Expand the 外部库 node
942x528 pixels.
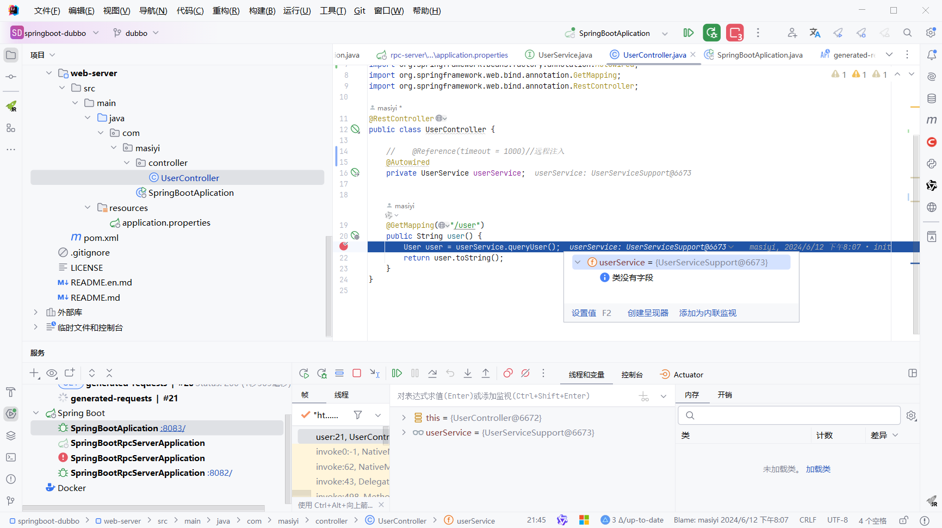(x=36, y=312)
